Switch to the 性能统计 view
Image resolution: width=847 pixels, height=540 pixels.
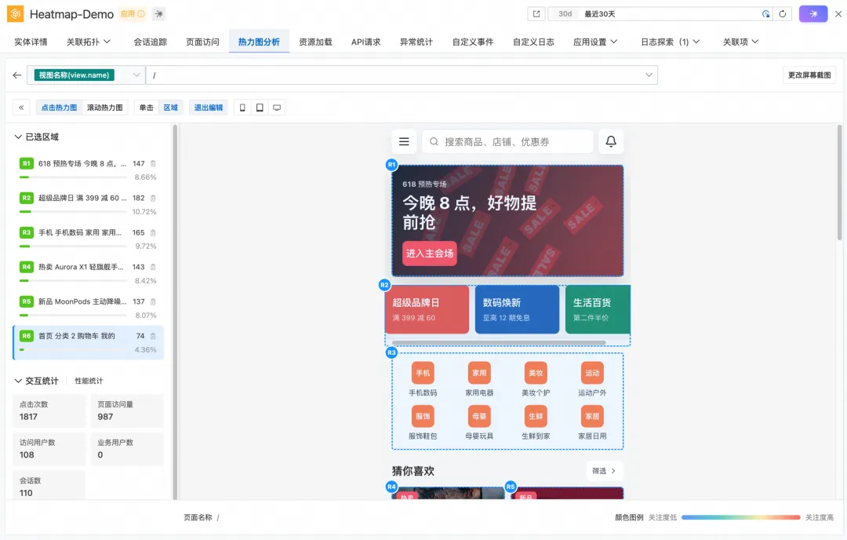(x=89, y=381)
